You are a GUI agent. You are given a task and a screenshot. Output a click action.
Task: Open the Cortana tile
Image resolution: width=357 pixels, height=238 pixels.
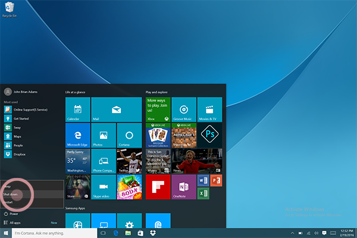pyautogui.click(x=129, y=135)
